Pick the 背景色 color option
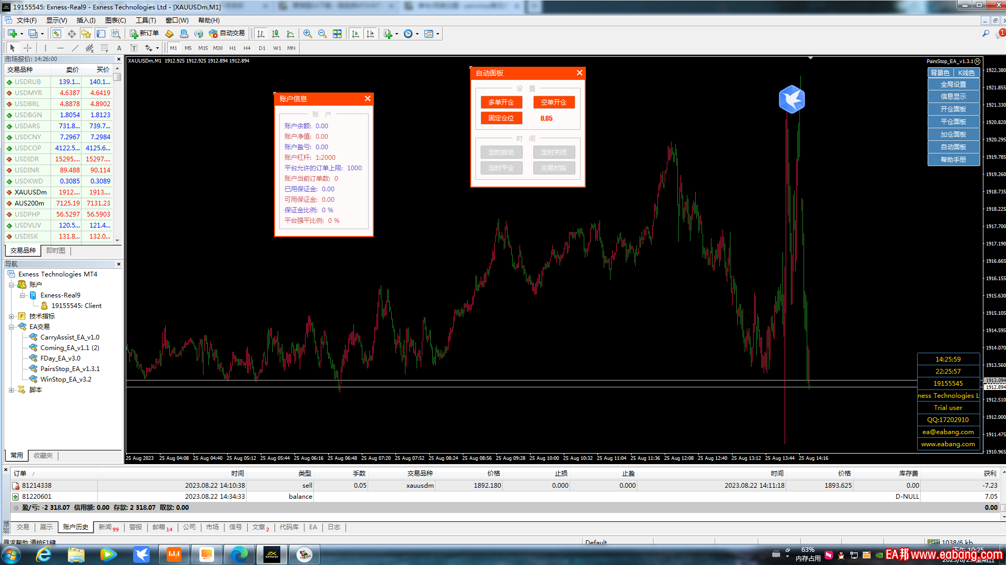1006x565 pixels. (x=940, y=73)
